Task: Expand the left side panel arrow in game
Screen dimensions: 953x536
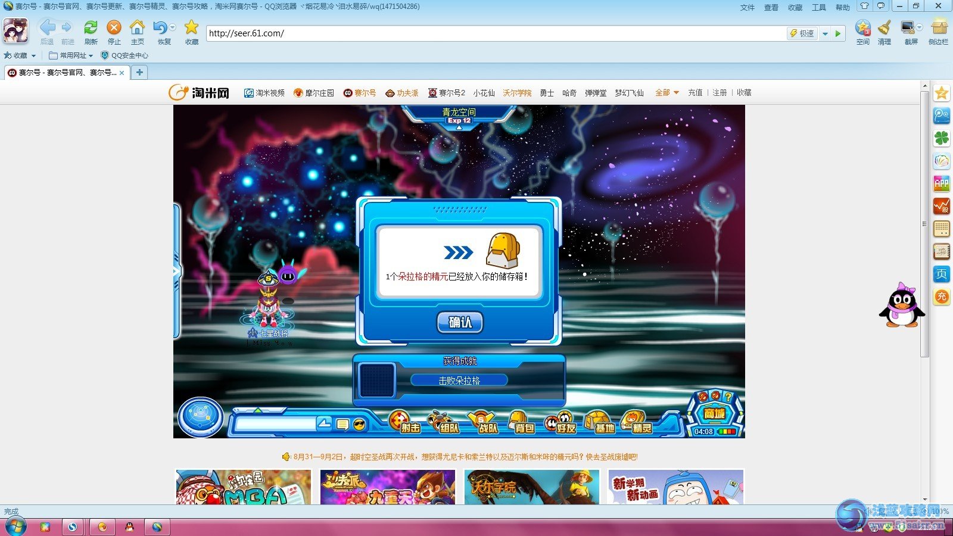Action: [176, 272]
